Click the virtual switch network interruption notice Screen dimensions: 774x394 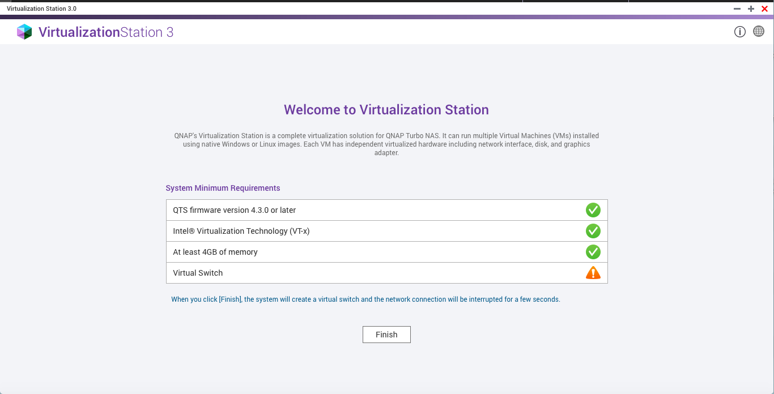pos(365,299)
